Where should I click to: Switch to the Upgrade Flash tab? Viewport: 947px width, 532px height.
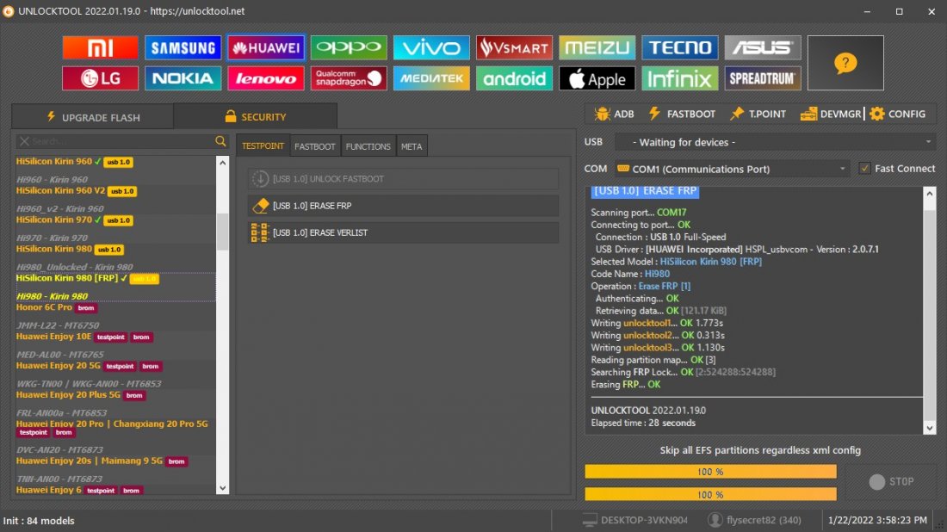click(x=93, y=117)
